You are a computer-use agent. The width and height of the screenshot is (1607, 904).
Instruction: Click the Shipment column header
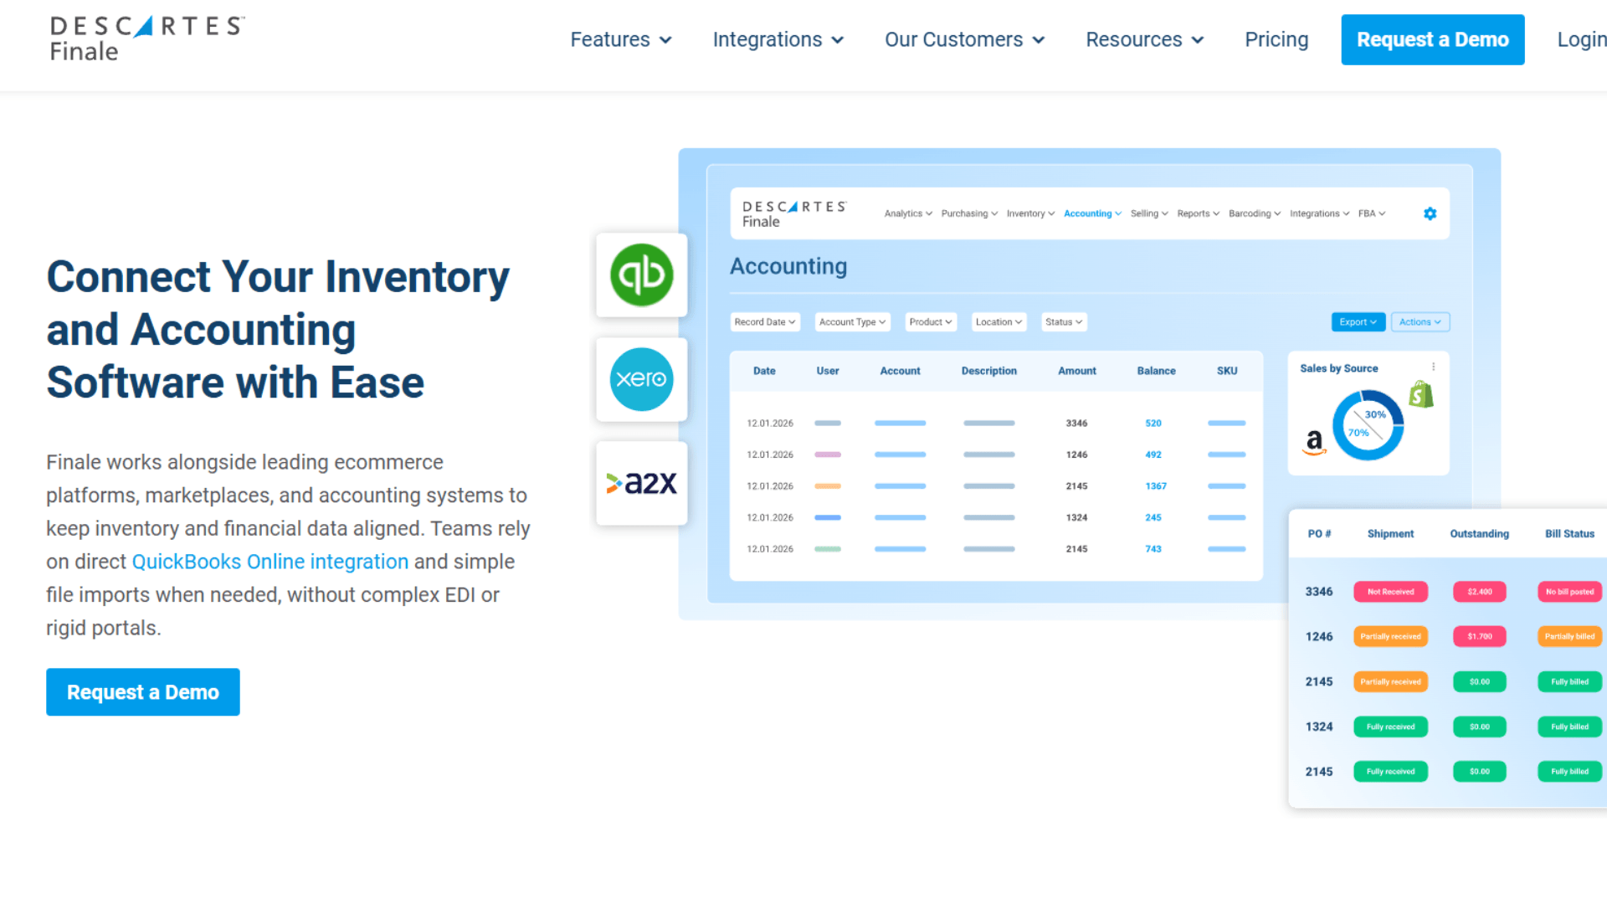tap(1390, 534)
